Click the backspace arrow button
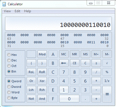 point(64,63)
